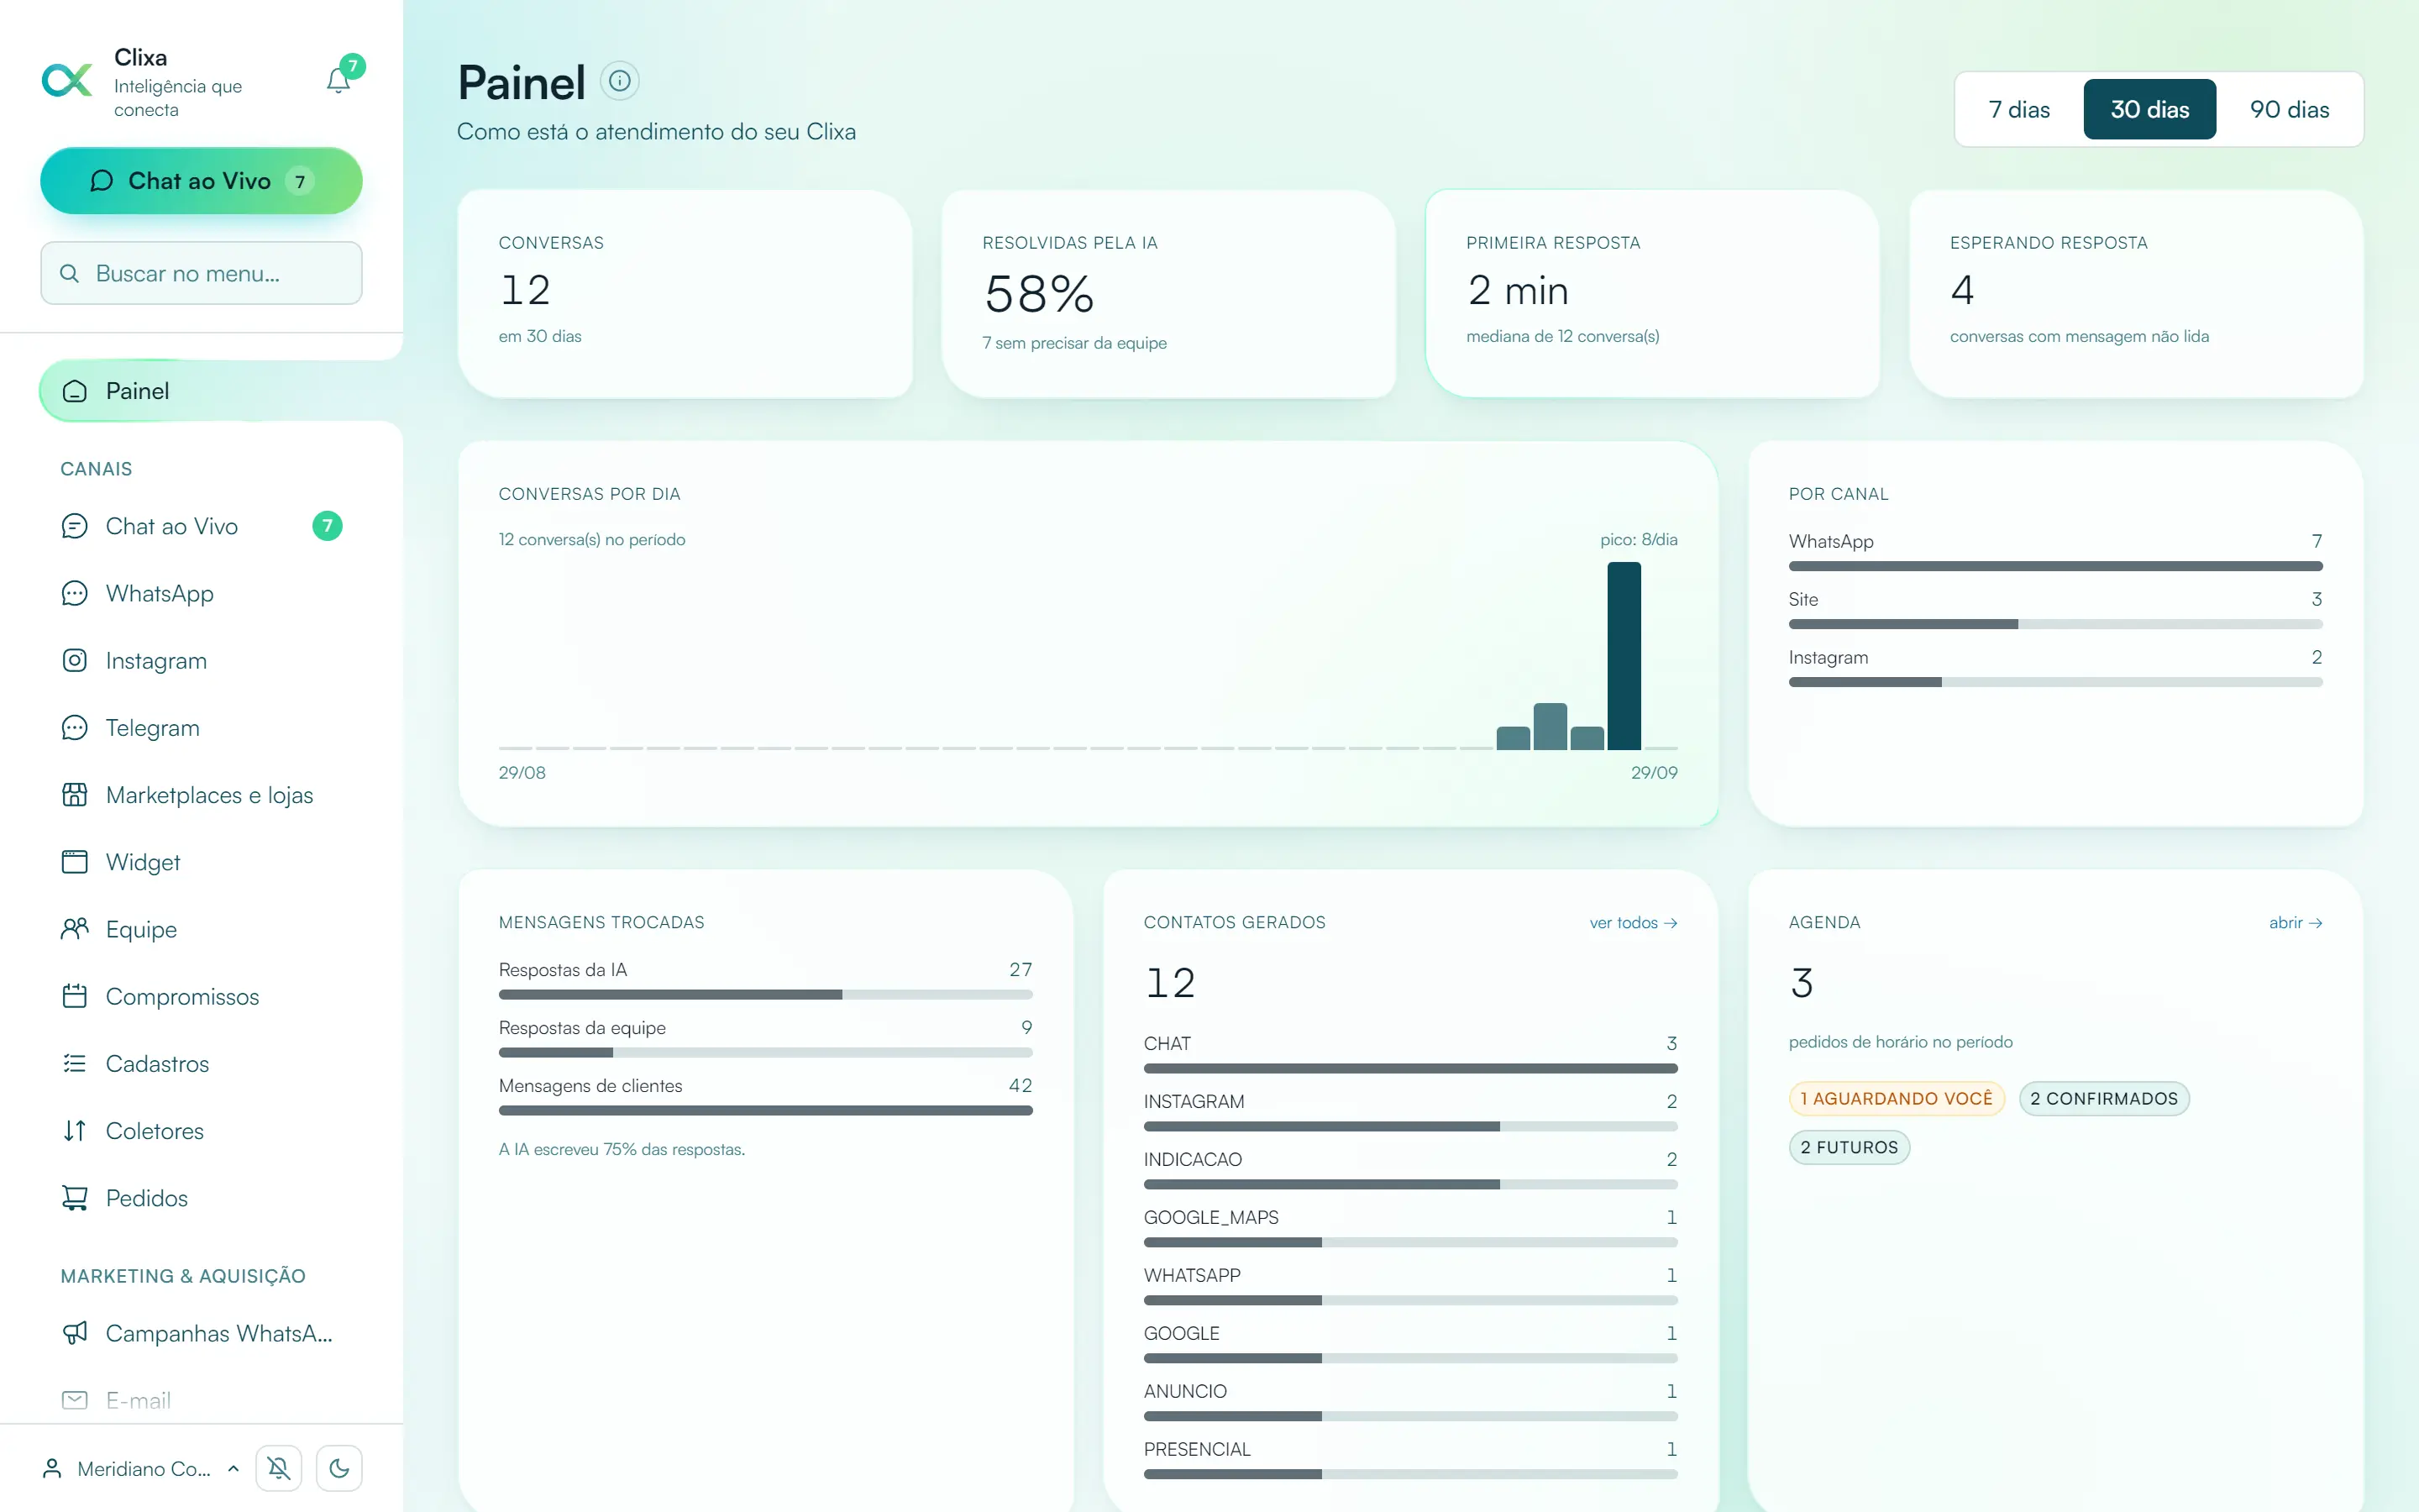Image resolution: width=2419 pixels, height=1512 pixels.
Task: Open the Equipe section
Action: click(201, 929)
